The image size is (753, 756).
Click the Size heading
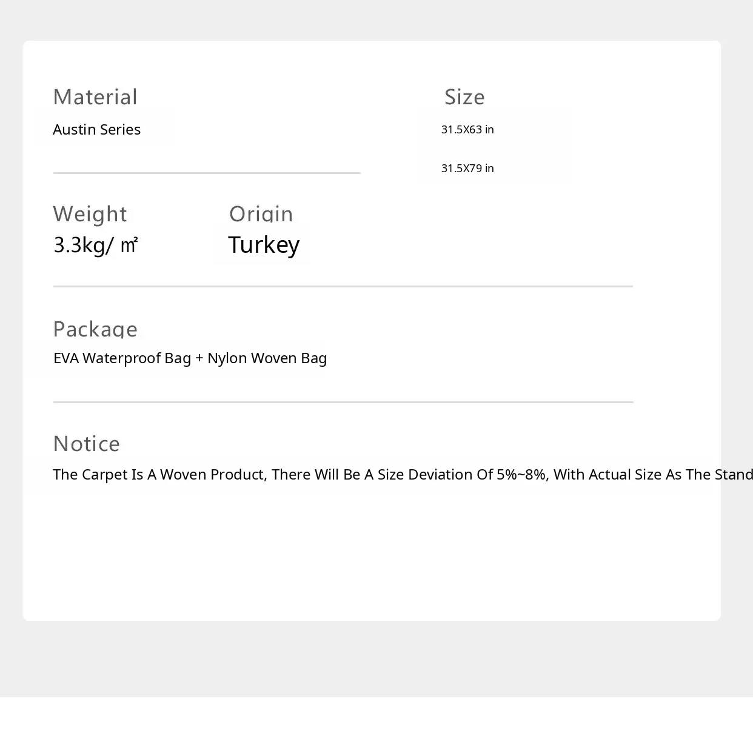[464, 97]
